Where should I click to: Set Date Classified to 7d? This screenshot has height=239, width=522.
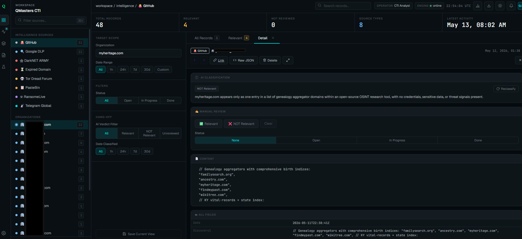pyautogui.click(x=135, y=151)
